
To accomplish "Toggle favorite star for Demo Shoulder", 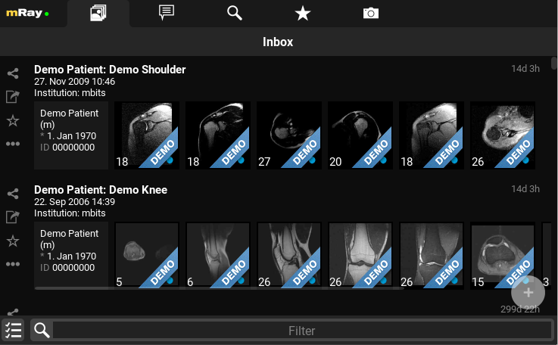I will coord(13,120).
